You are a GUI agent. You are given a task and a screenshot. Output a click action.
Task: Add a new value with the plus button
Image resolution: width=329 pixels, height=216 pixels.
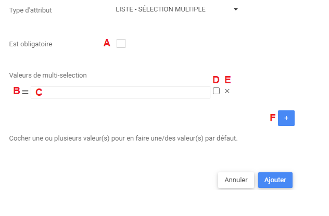click(286, 118)
